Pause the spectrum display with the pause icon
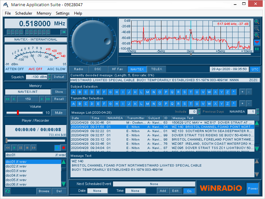This screenshot has width=265, height=199. (257, 49)
